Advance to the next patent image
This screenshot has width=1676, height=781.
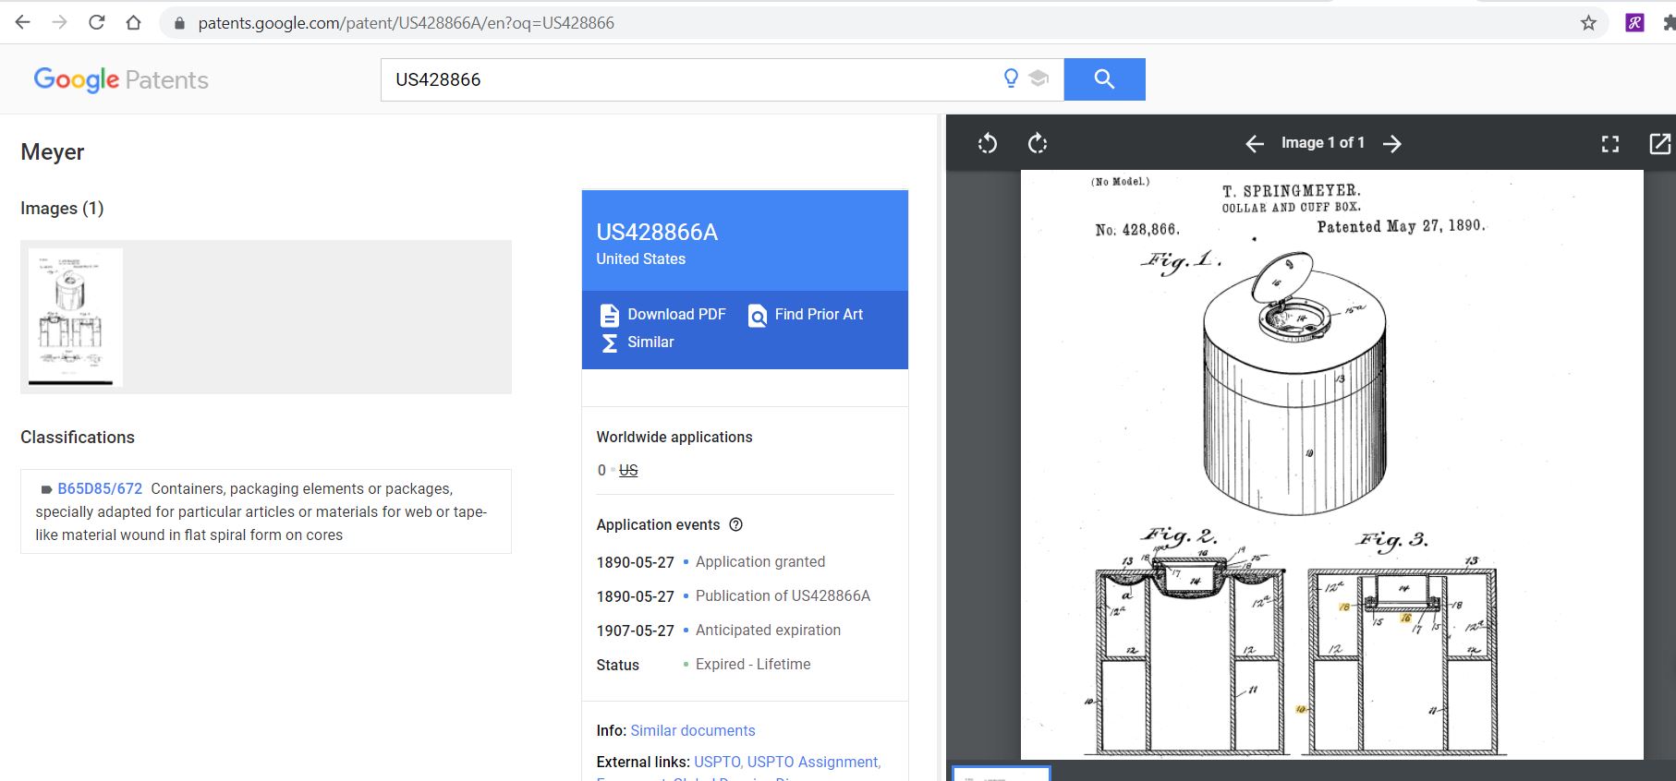1392,143
